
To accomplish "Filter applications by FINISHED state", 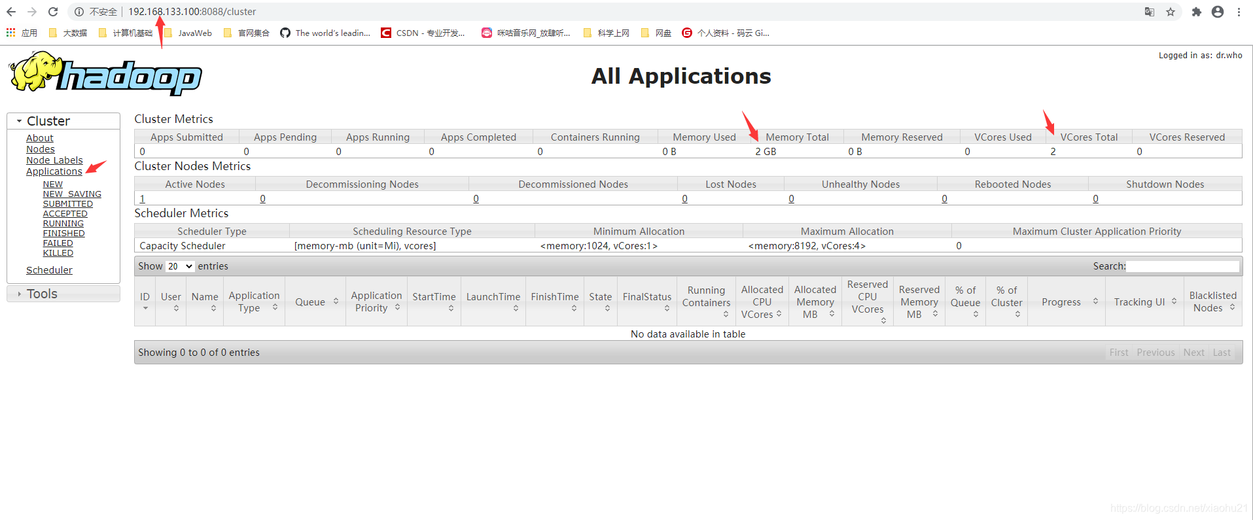I will pos(64,234).
